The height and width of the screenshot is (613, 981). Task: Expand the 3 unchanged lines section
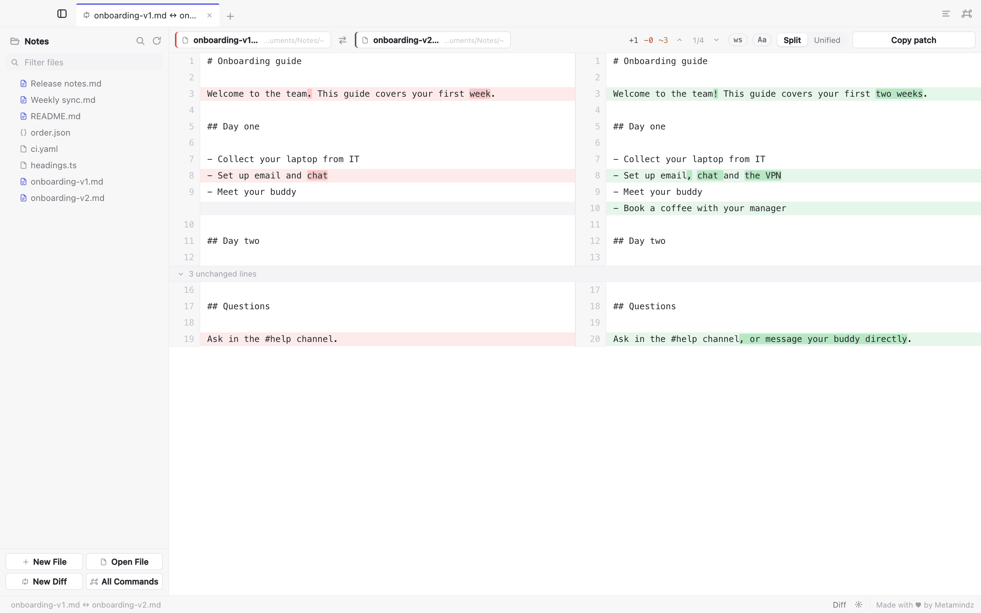tap(575, 274)
